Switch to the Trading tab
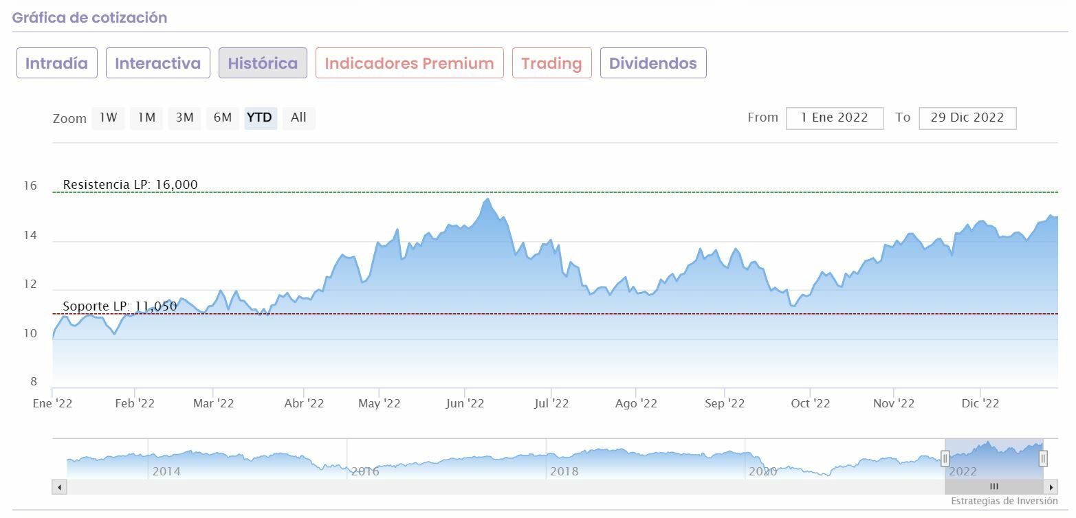Screen dimensions: 1076x518 (551, 63)
